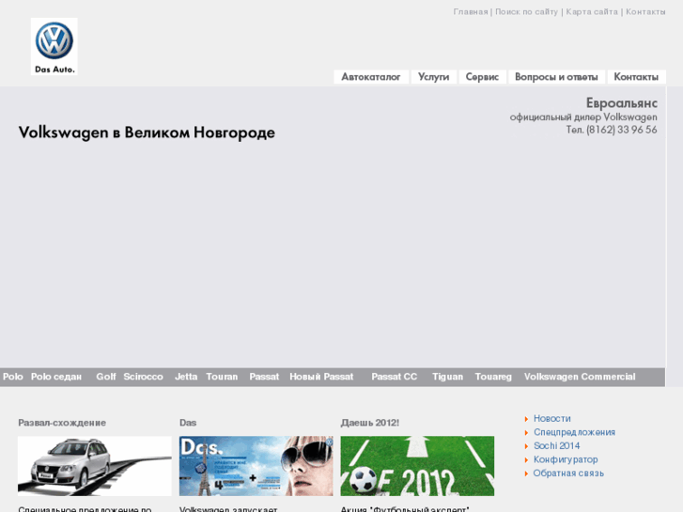Click the Das sunglasses banner thumbnail
The height and width of the screenshot is (512, 683).
[256, 466]
